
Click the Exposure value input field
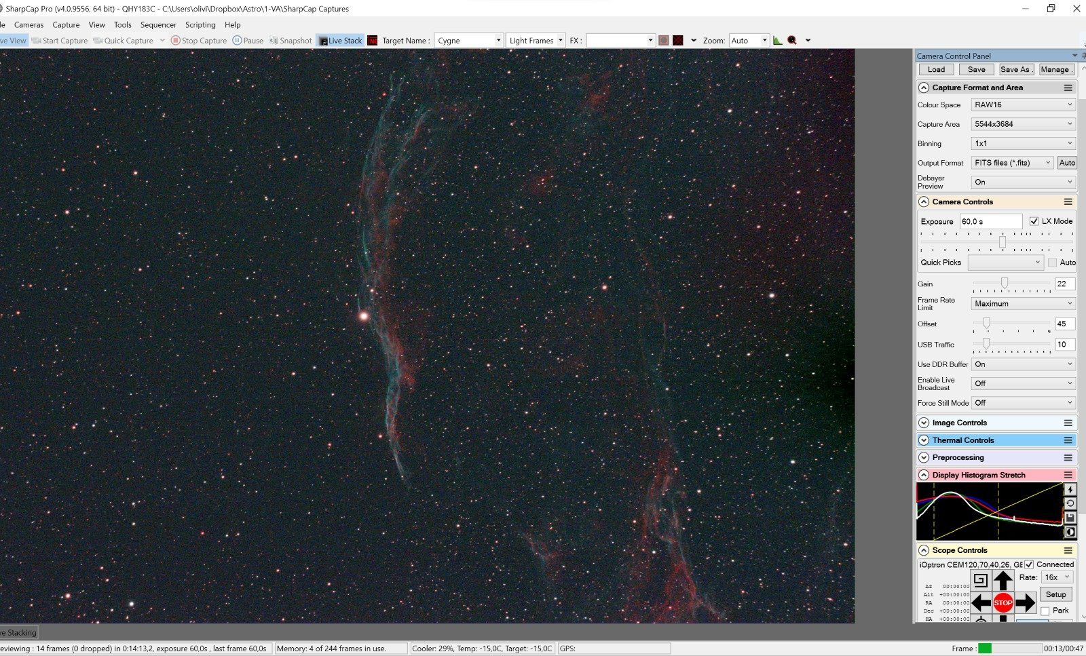[x=990, y=222]
